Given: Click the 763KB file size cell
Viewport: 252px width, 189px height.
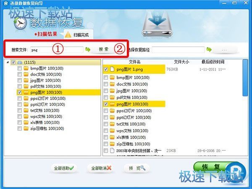Looking at the screenshot, I should [x=172, y=69].
